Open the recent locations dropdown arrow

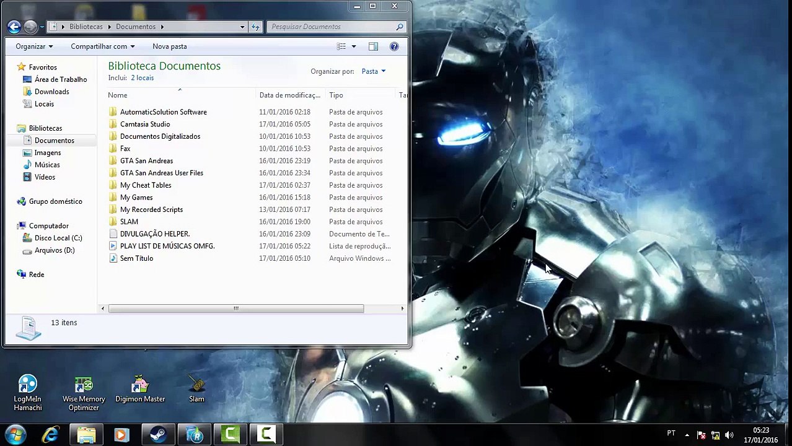[42, 27]
